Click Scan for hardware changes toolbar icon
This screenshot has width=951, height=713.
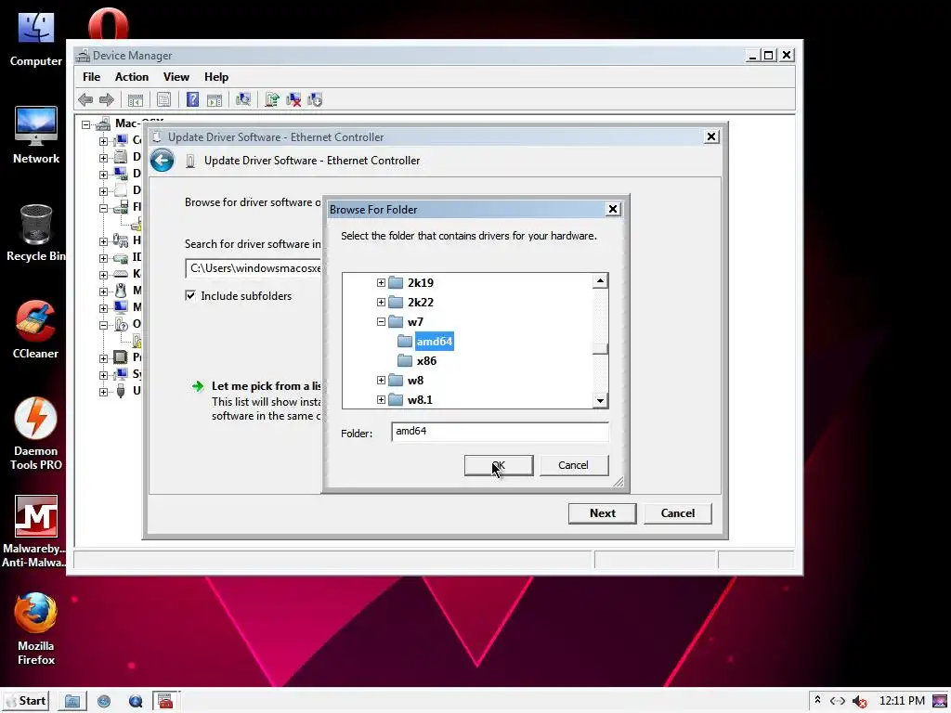(x=243, y=99)
